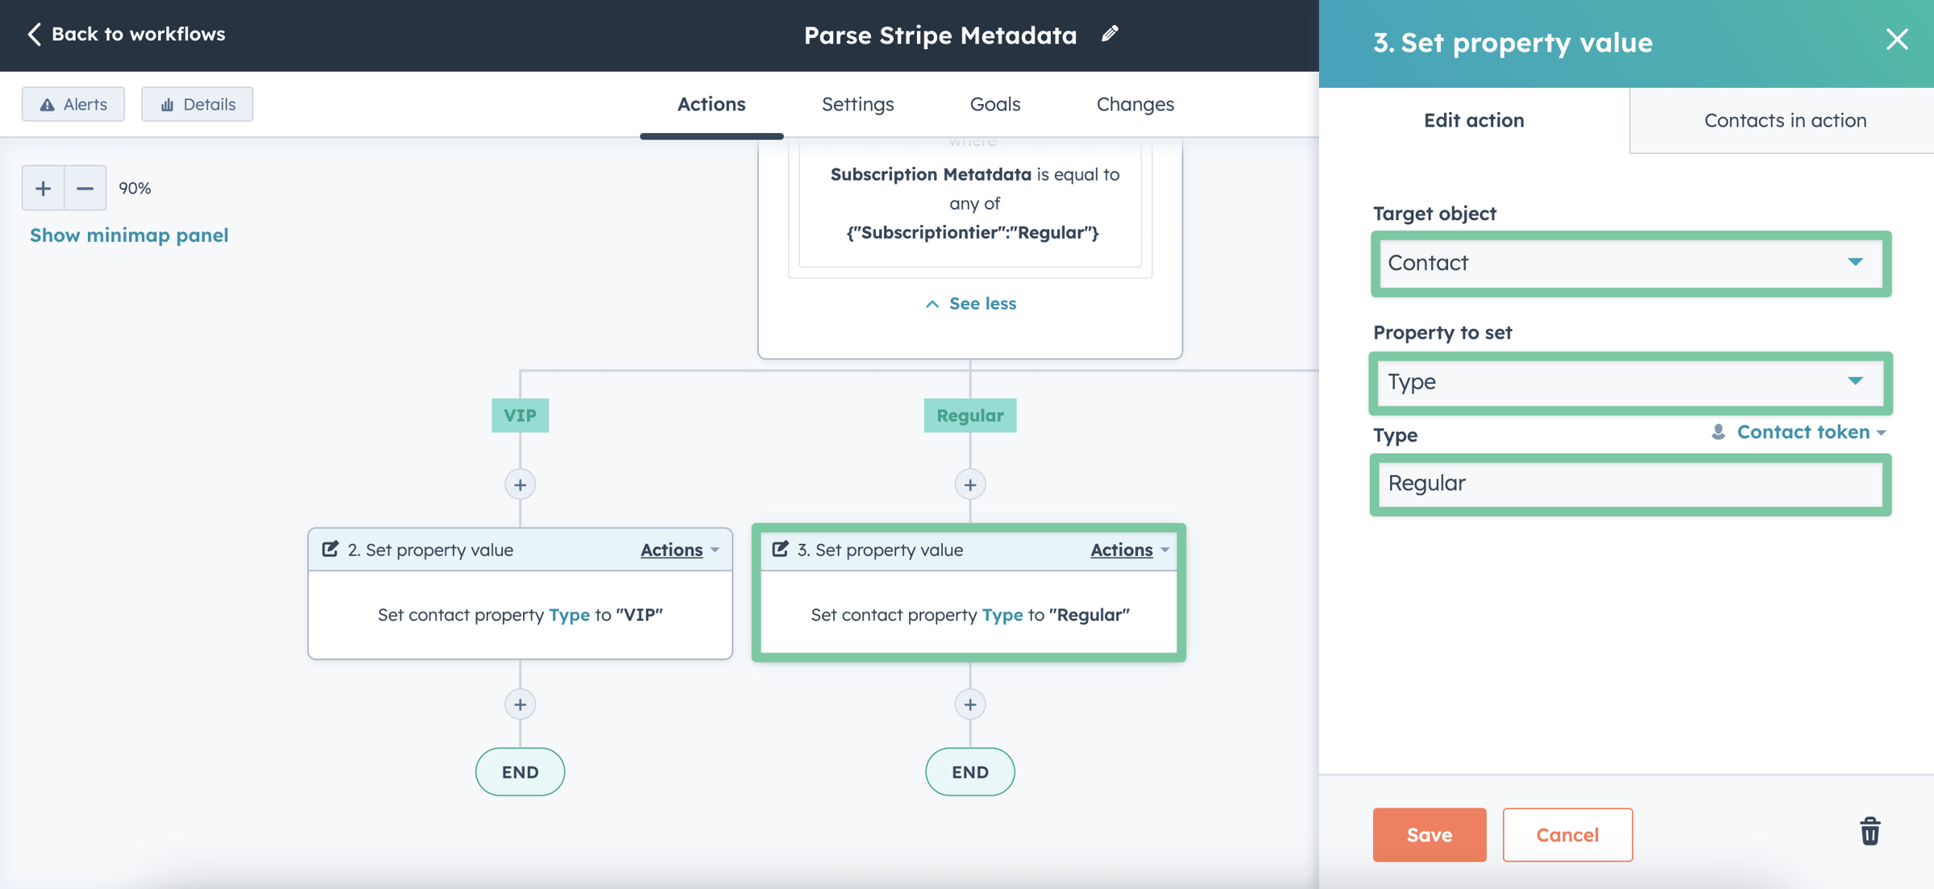
Task: Add an action below the VIP branch
Action: 520,484
